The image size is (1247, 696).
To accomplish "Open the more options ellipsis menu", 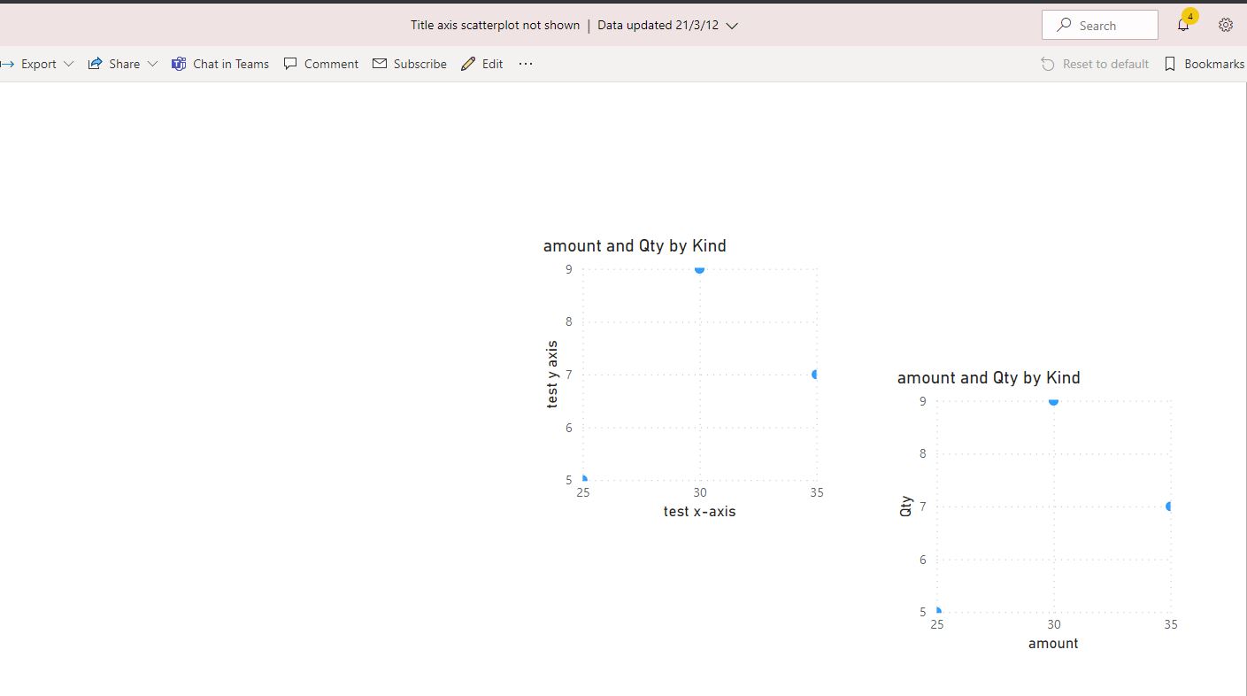I will click(526, 64).
